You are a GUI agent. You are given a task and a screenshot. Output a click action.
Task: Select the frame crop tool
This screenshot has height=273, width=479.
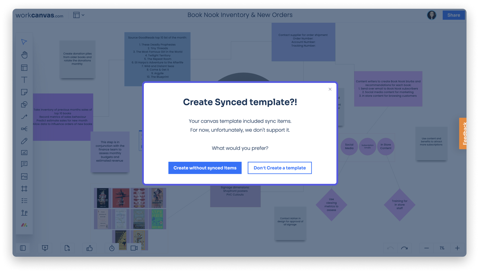[x=24, y=189]
